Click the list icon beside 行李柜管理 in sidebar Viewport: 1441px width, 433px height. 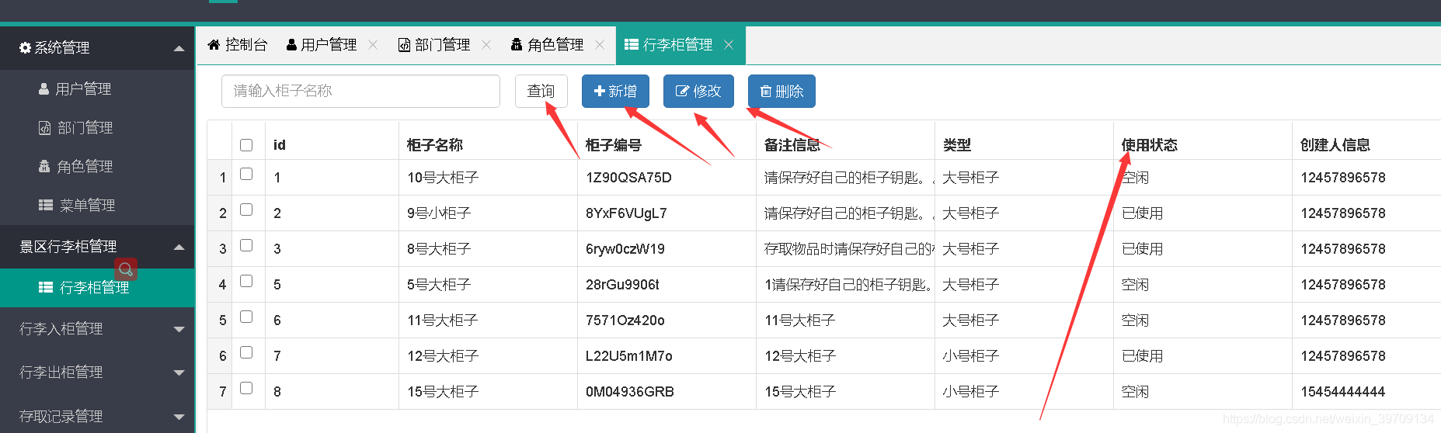click(x=46, y=288)
